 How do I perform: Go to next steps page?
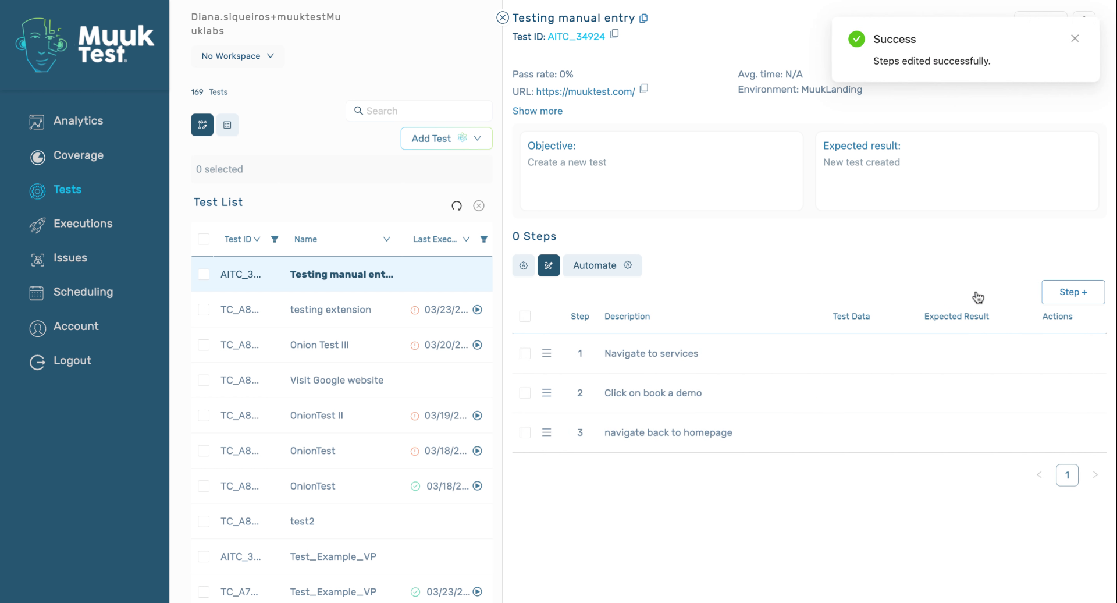click(x=1095, y=475)
